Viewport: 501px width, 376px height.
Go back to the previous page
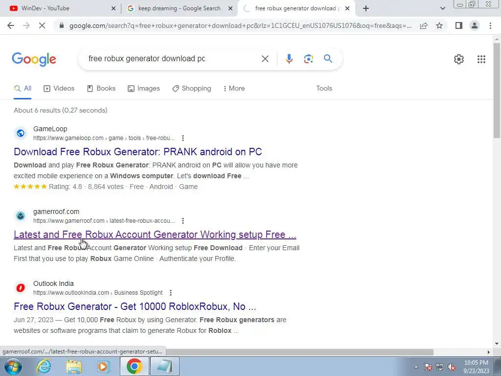11,25
